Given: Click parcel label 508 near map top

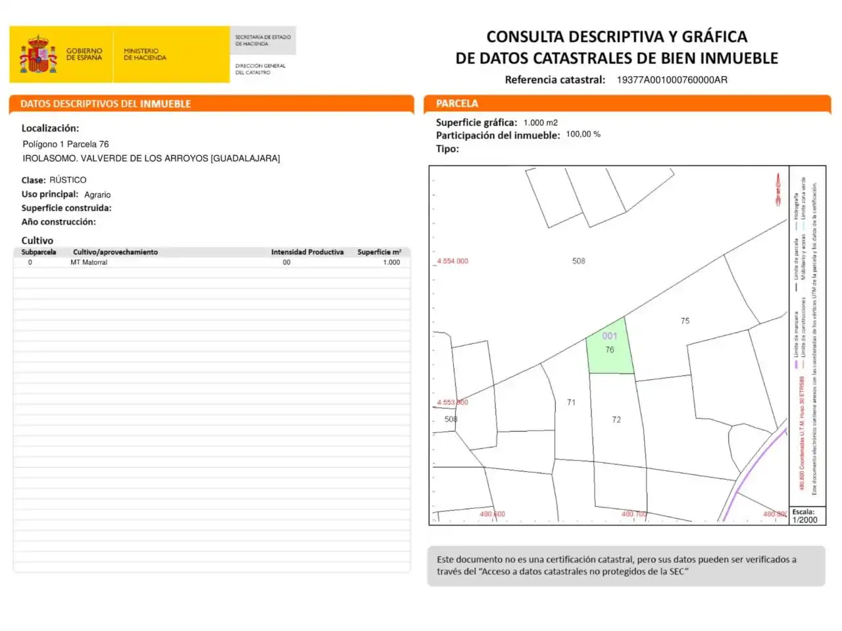Looking at the screenshot, I should pyautogui.click(x=578, y=261).
